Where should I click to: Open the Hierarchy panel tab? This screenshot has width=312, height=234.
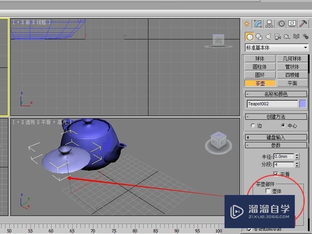[x=269, y=24]
